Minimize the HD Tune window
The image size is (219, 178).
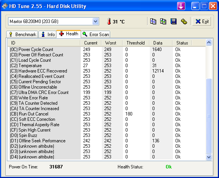(195, 6)
